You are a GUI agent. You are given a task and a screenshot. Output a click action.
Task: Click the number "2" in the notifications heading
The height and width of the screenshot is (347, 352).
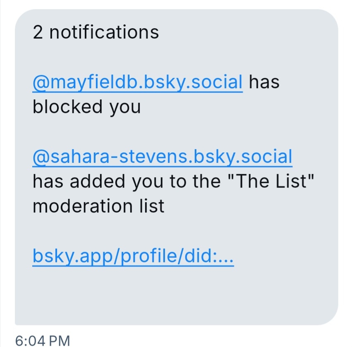38,32
